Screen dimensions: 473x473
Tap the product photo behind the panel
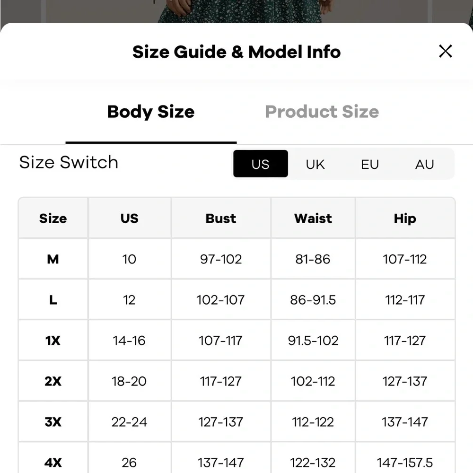click(236, 10)
